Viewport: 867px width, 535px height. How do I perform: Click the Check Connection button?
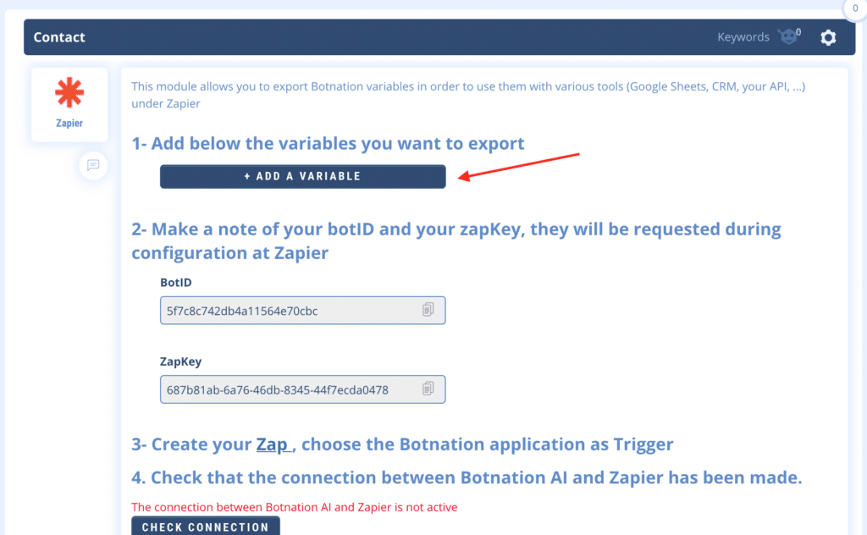point(206,527)
